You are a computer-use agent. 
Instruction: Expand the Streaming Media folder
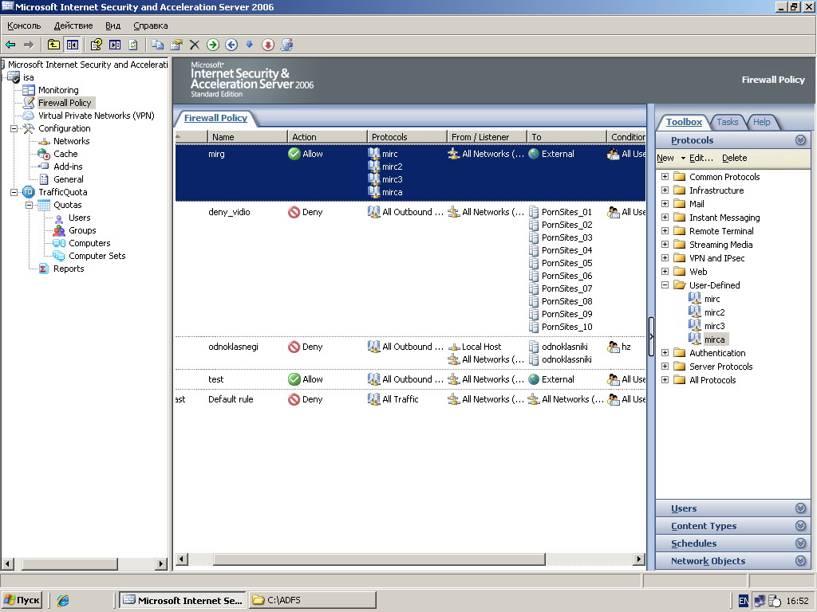(x=665, y=245)
